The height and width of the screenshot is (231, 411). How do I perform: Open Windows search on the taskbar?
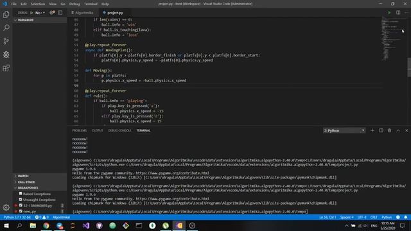click(x=19, y=225)
